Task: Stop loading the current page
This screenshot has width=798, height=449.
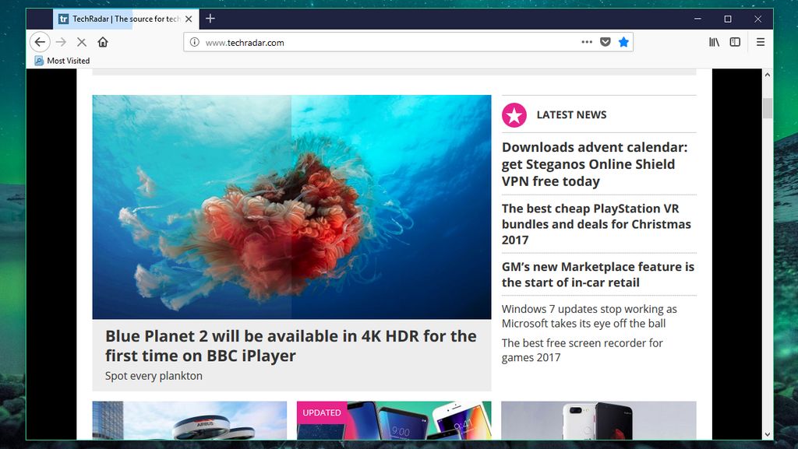Action: point(82,42)
